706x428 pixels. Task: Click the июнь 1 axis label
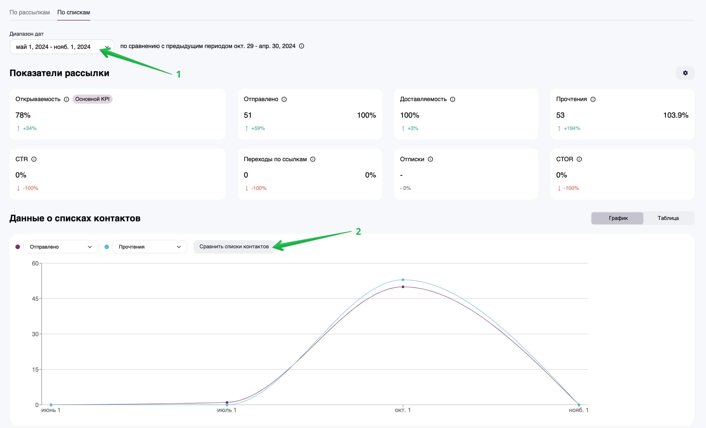(x=51, y=410)
